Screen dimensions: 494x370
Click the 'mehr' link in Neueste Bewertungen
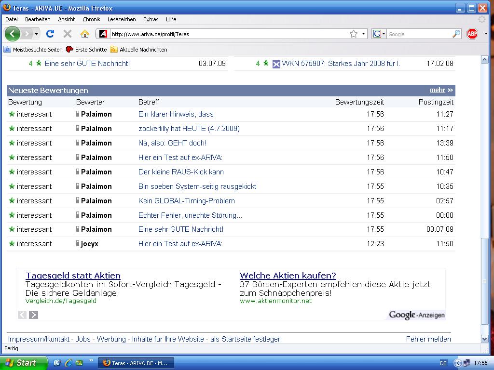coord(438,90)
